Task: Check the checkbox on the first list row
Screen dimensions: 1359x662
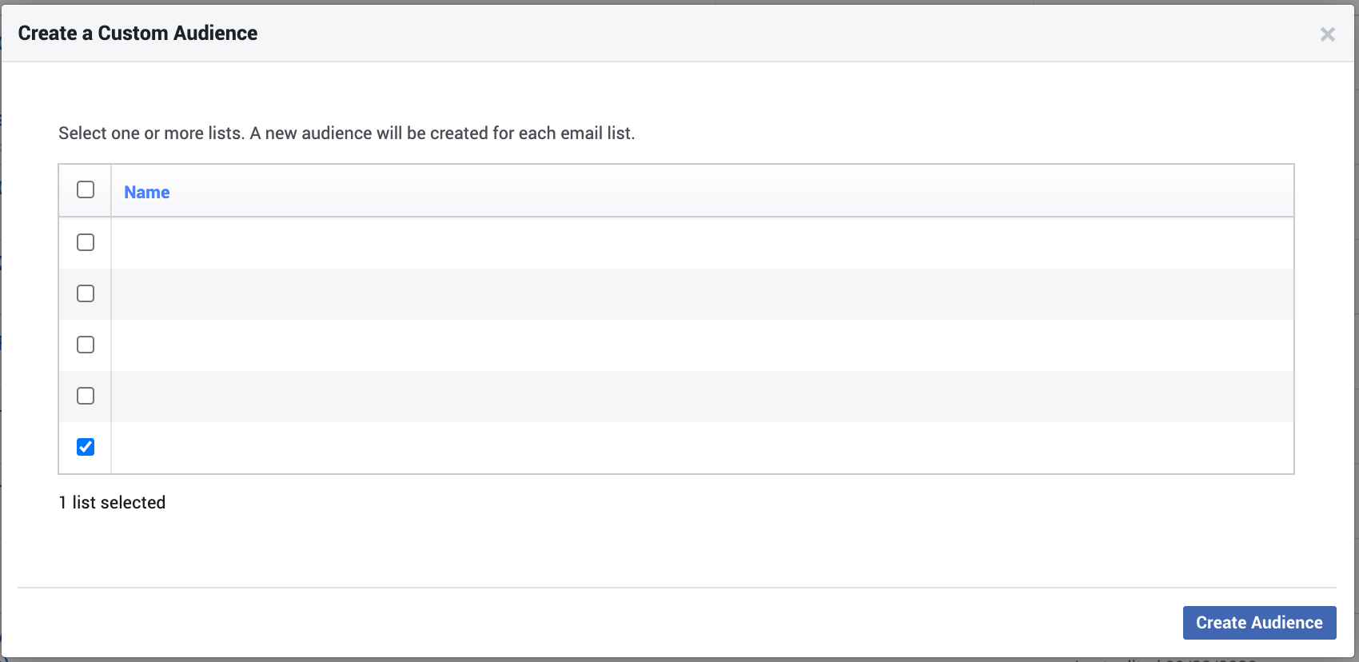Action: pos(85,242)
